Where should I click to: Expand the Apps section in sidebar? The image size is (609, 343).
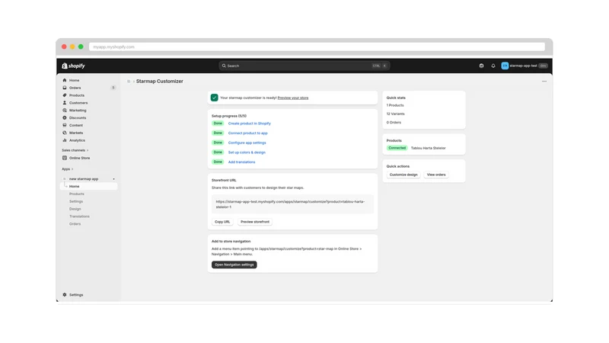click(x=67, y=168)
